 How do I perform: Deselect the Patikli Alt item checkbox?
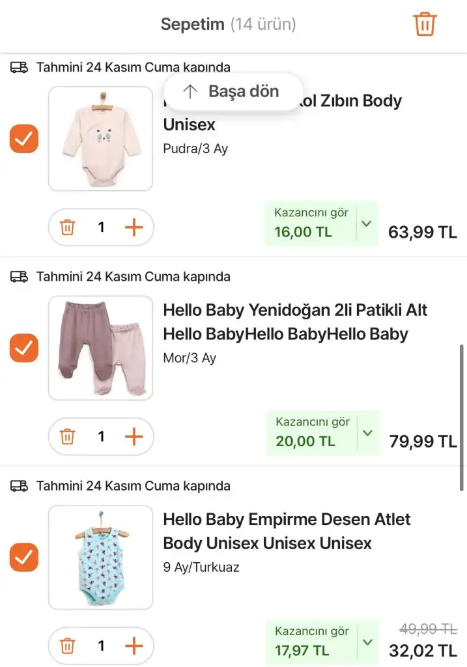coord(24,348)
